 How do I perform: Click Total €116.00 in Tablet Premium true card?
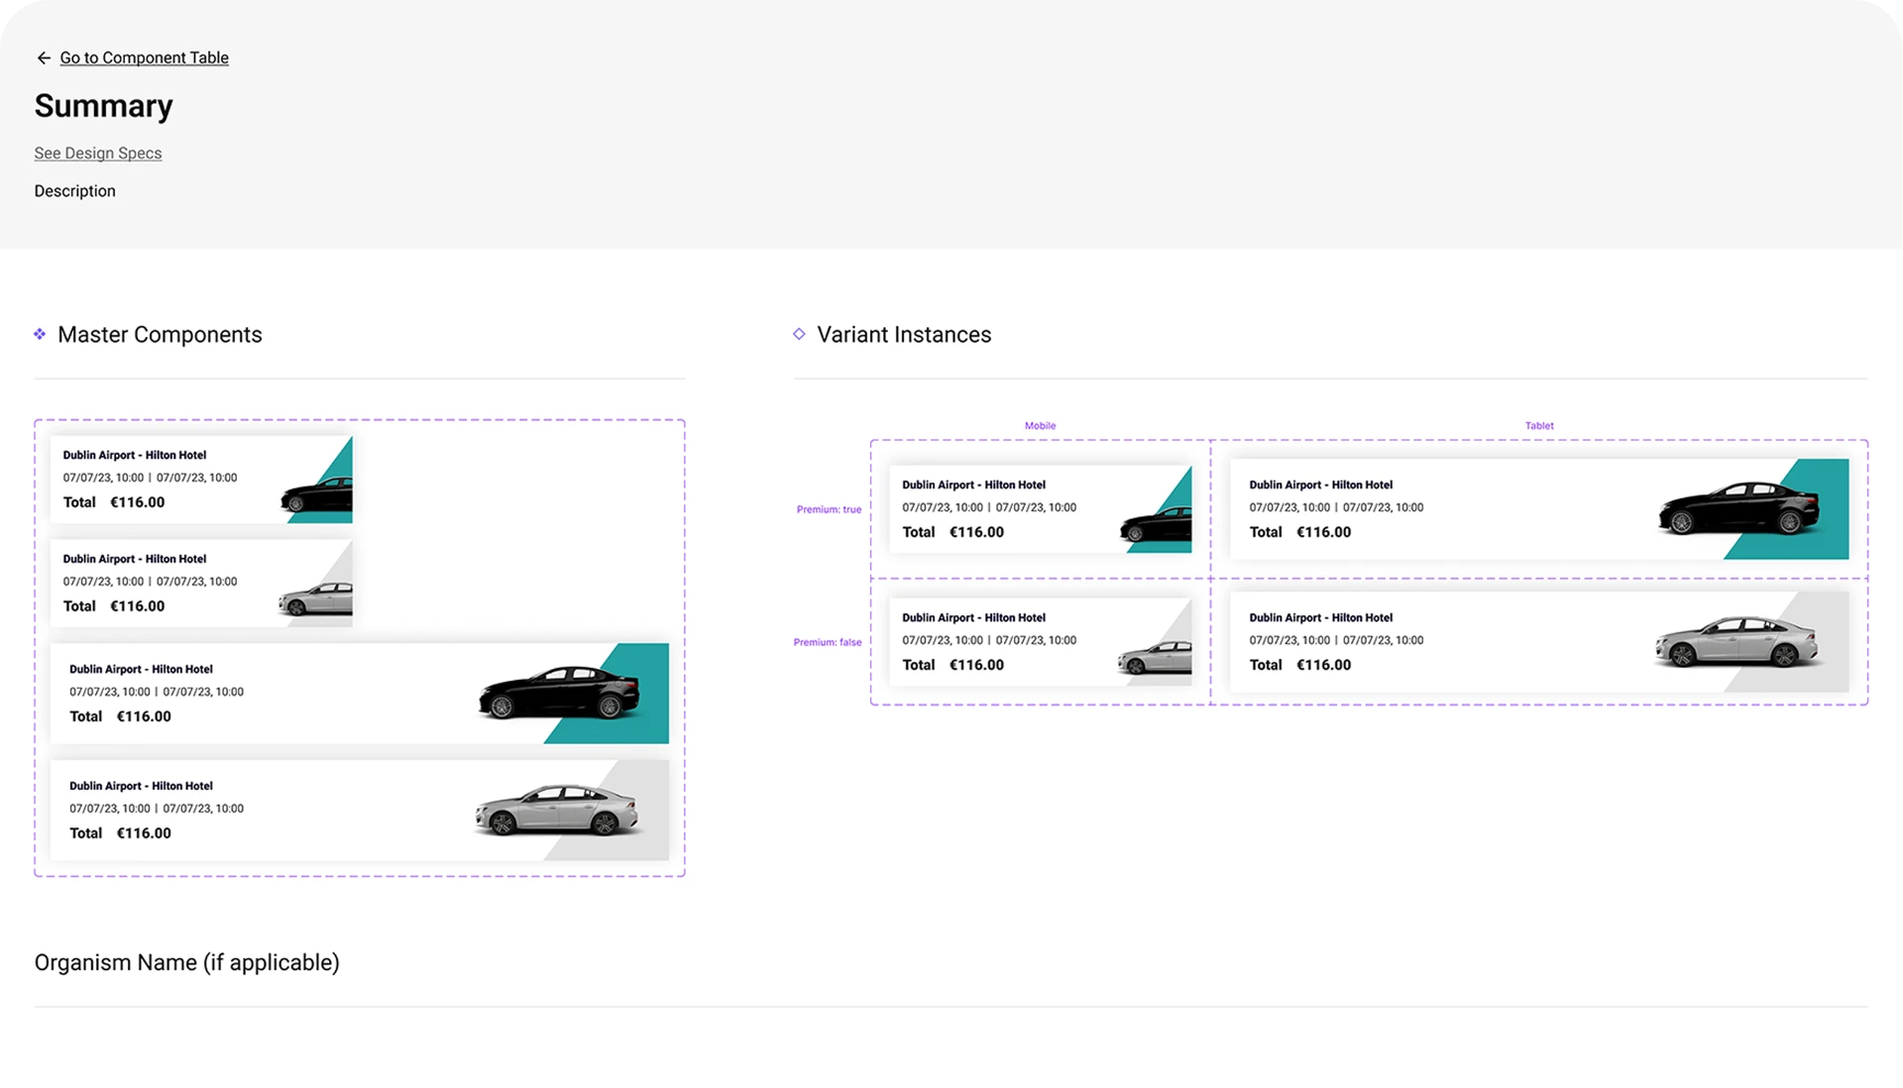pyautogui.click(x=1300, y=532)
